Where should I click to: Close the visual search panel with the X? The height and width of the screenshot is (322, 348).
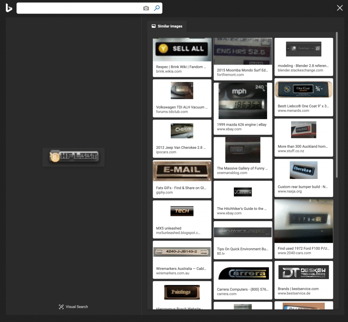tap(339, 8)
